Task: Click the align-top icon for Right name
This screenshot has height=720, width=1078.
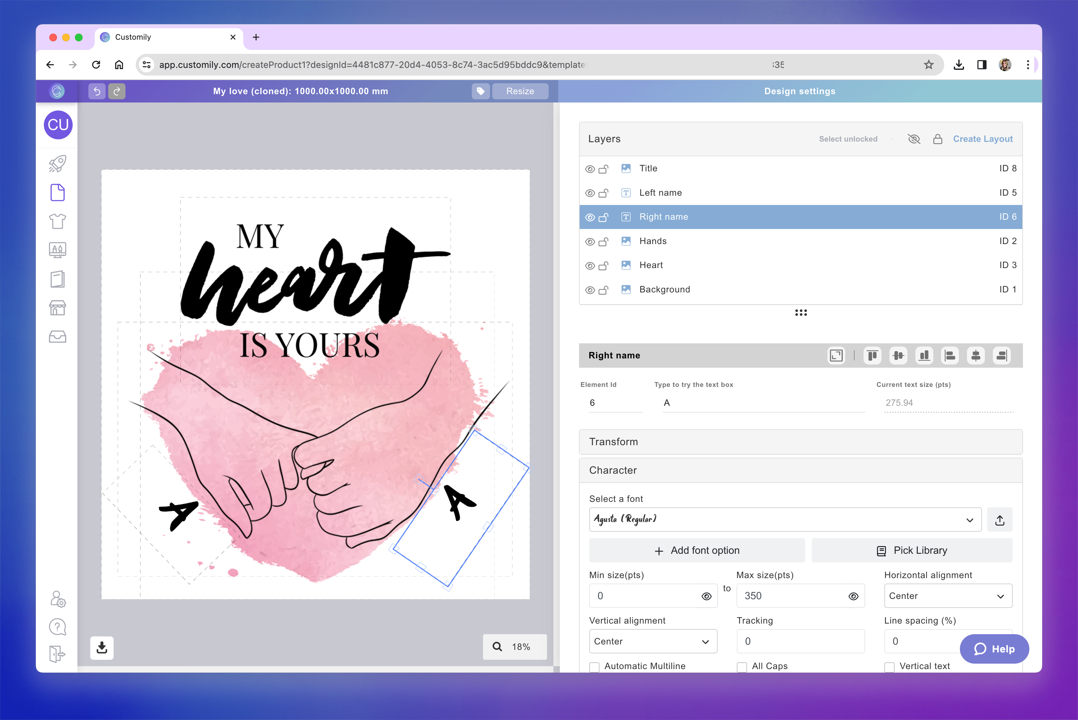Action: [873, 356]
